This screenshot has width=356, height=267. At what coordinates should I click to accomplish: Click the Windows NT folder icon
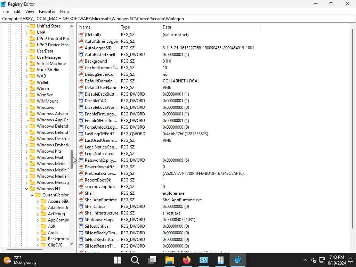pos(33,189)
